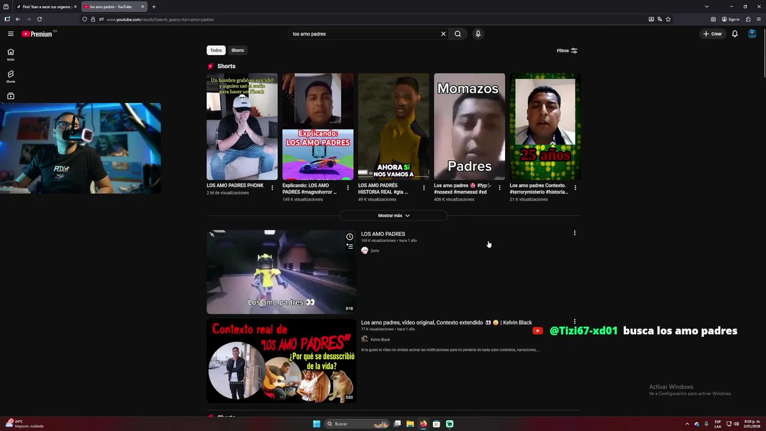Open a new browser tab

point(154,7)
